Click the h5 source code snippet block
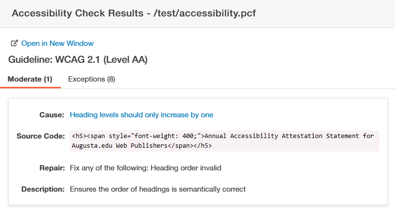Image resolution: width=395 pixels, height=223 pixels. [x=224, y=140]
